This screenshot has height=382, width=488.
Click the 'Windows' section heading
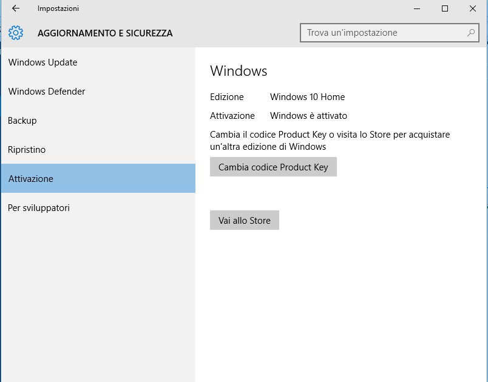[x=239, y=71]
